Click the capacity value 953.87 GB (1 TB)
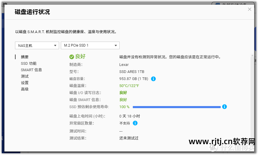This screenshot has height=155, width=258. tap(134, 79)
